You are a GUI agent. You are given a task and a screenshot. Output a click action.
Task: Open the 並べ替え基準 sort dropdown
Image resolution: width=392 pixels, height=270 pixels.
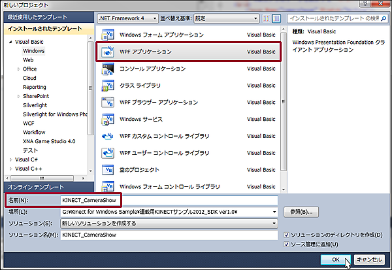(x=226, y=18)
